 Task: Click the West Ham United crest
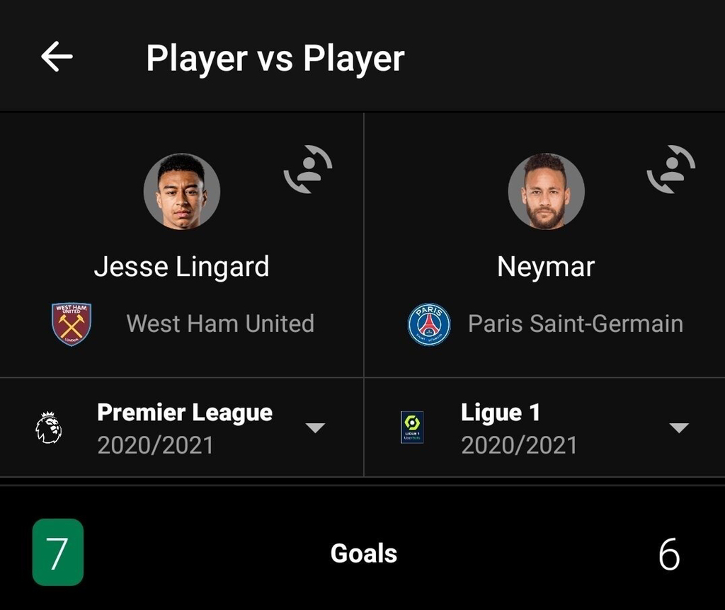point(72,324)
